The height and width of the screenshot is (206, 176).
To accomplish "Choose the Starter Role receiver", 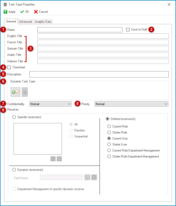I will pyautogui.click(x=109, y=132).
